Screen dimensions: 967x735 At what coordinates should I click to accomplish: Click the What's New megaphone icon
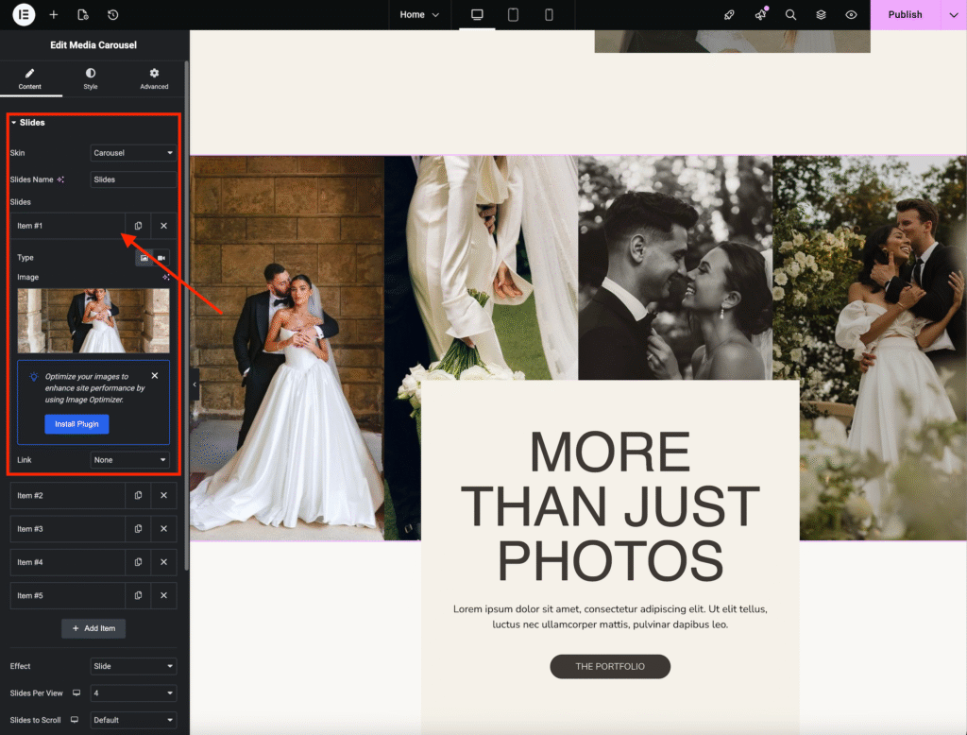tap(760, 15)
